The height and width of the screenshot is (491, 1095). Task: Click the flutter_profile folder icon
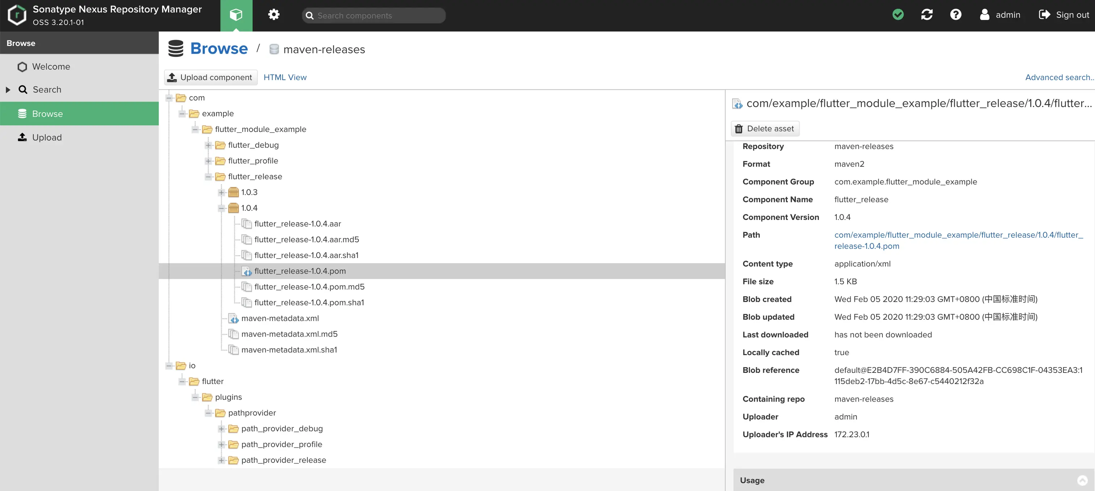220,161
